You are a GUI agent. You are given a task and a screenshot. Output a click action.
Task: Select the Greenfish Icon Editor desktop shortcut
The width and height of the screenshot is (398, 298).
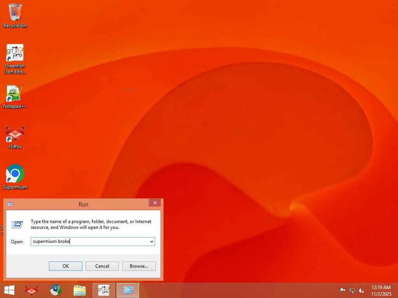pyautogui.click(x=15, y=59)
